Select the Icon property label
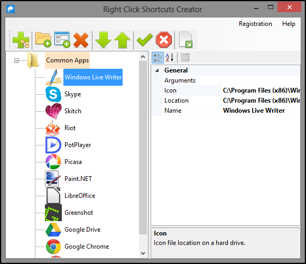The height and width of the screenshot is (264, 306). click(x=170, y=90)
